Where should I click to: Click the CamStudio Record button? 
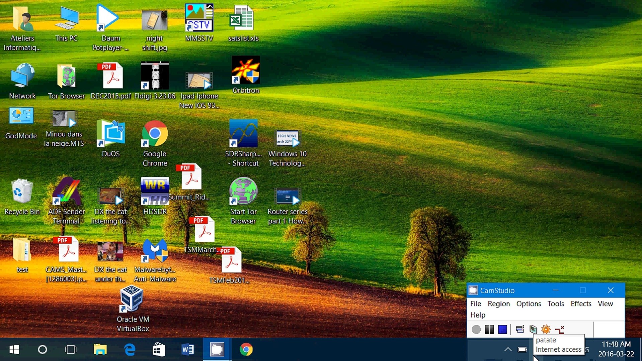tap(476, 330)
